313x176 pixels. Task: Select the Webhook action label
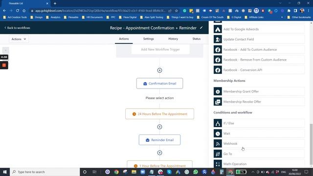click(230, 144)
